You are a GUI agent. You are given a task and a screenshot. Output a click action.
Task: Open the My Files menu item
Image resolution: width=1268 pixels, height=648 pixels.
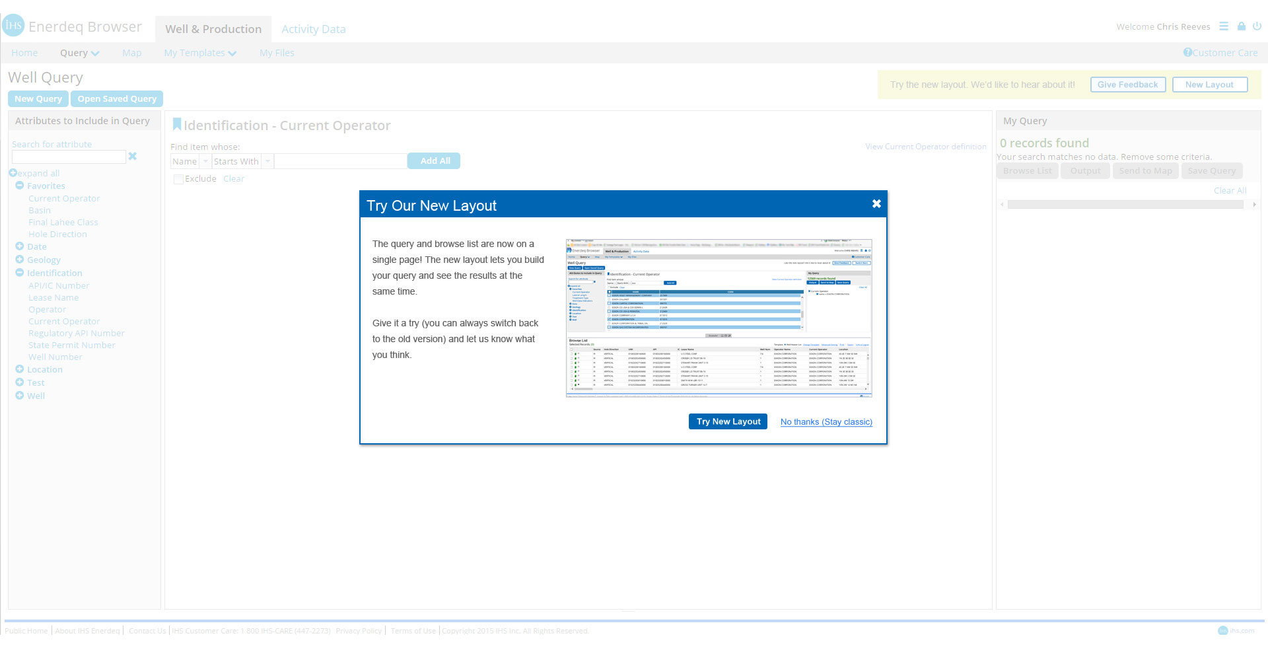coord(277,53)
